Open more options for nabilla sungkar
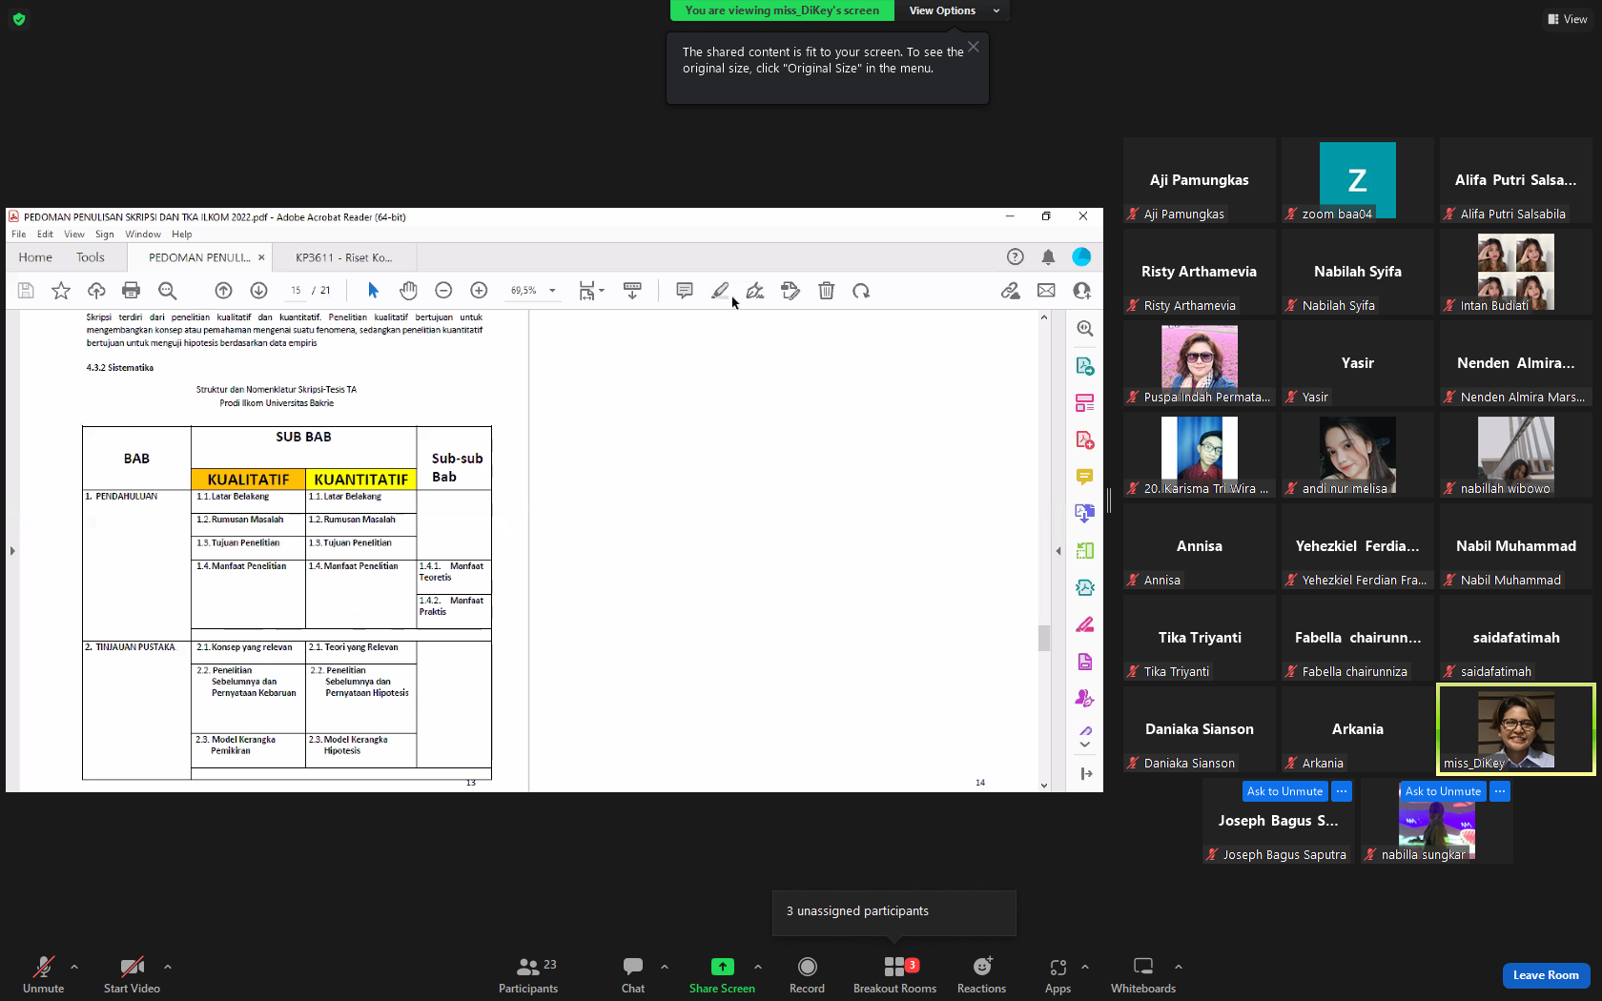 tap(1500, 791)
